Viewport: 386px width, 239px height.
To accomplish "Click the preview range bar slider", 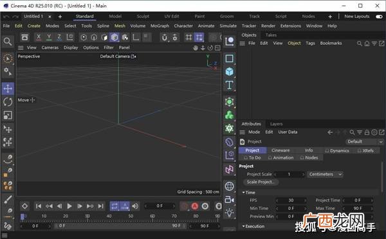I will (x=120, y=226).
